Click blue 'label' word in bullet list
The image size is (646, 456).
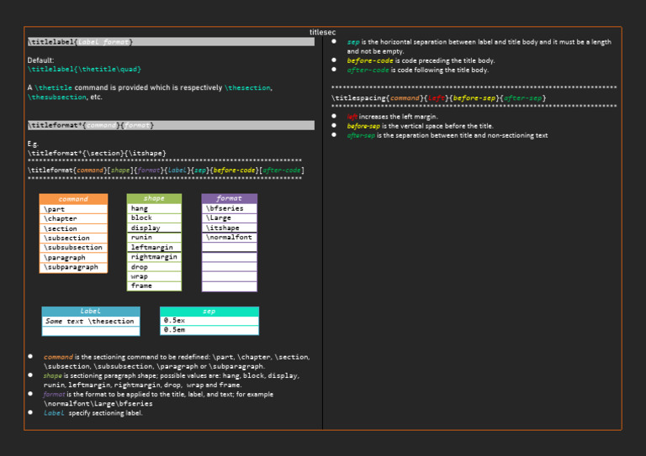[x=54, y=413]
